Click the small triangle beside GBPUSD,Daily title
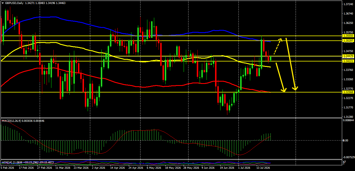 (x=3, y=3)
